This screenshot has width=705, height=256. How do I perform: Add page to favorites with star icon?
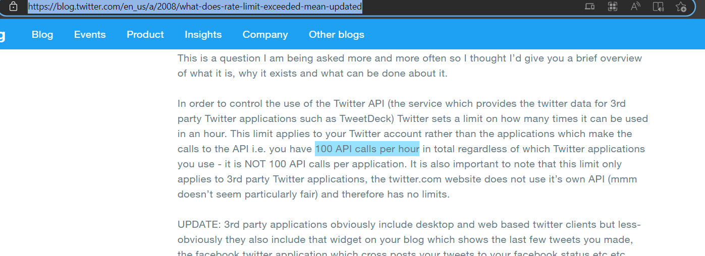coord(681,7)
